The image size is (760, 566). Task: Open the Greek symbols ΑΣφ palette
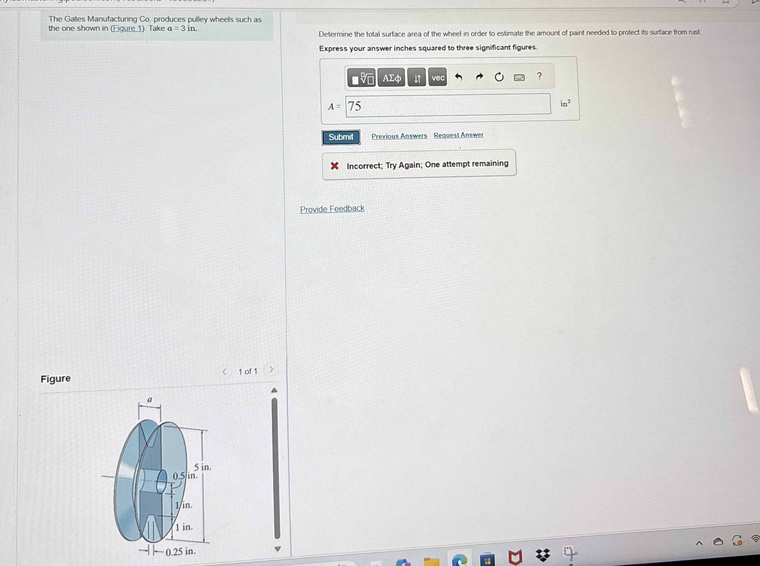tap(391, 78)
